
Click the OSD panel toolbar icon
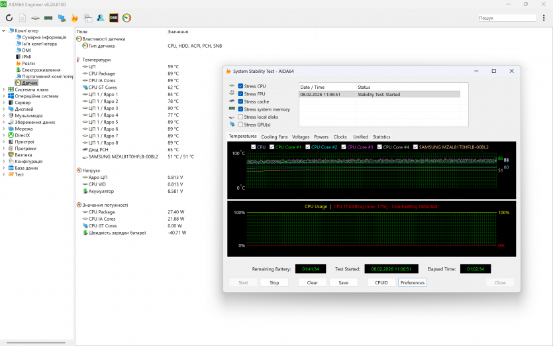pos(113,18)
